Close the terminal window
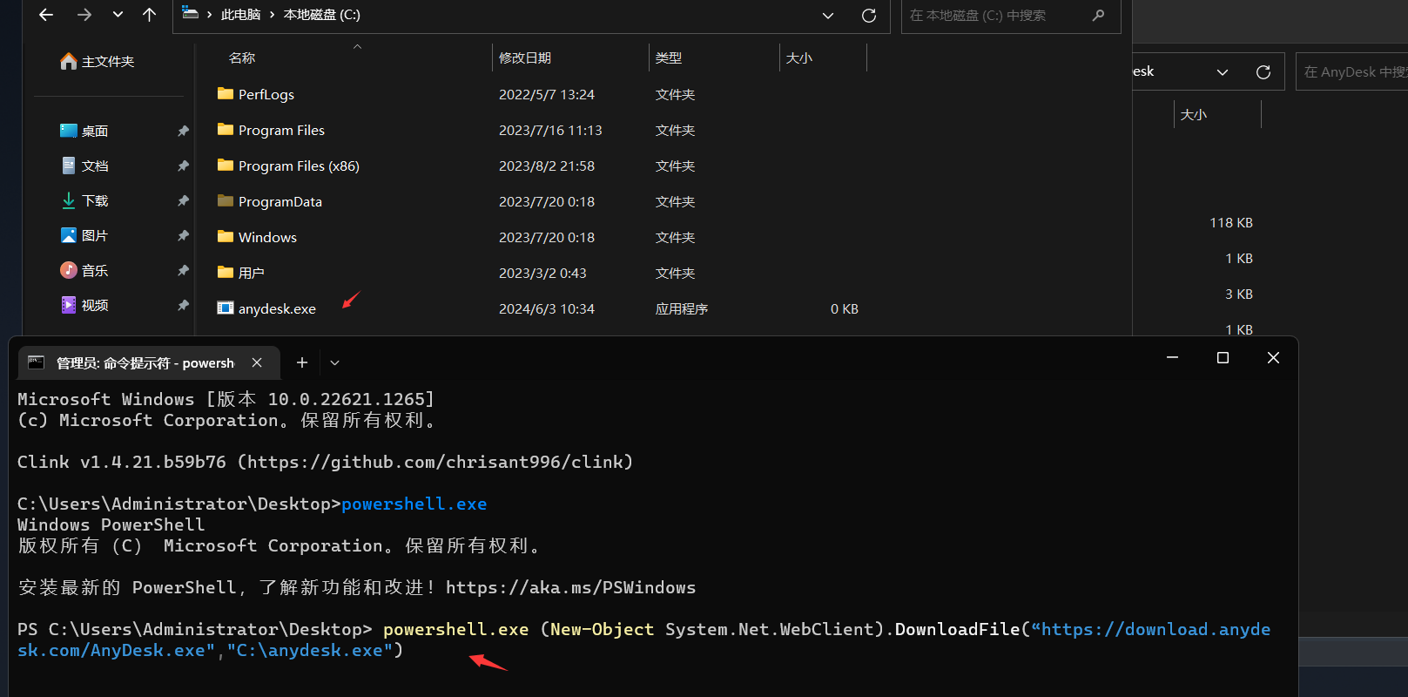The image size is (1408, 697). pyautogui.click(x=1273, y=358)
